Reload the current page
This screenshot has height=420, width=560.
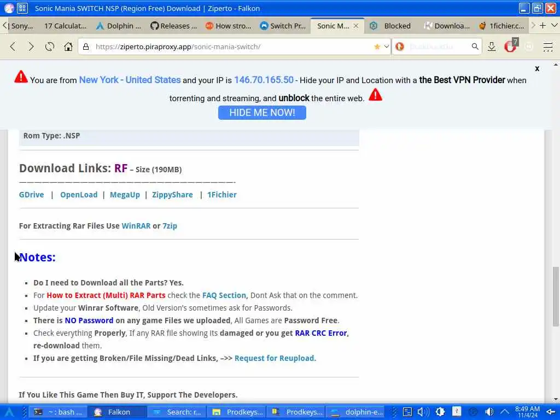[50, 46]
